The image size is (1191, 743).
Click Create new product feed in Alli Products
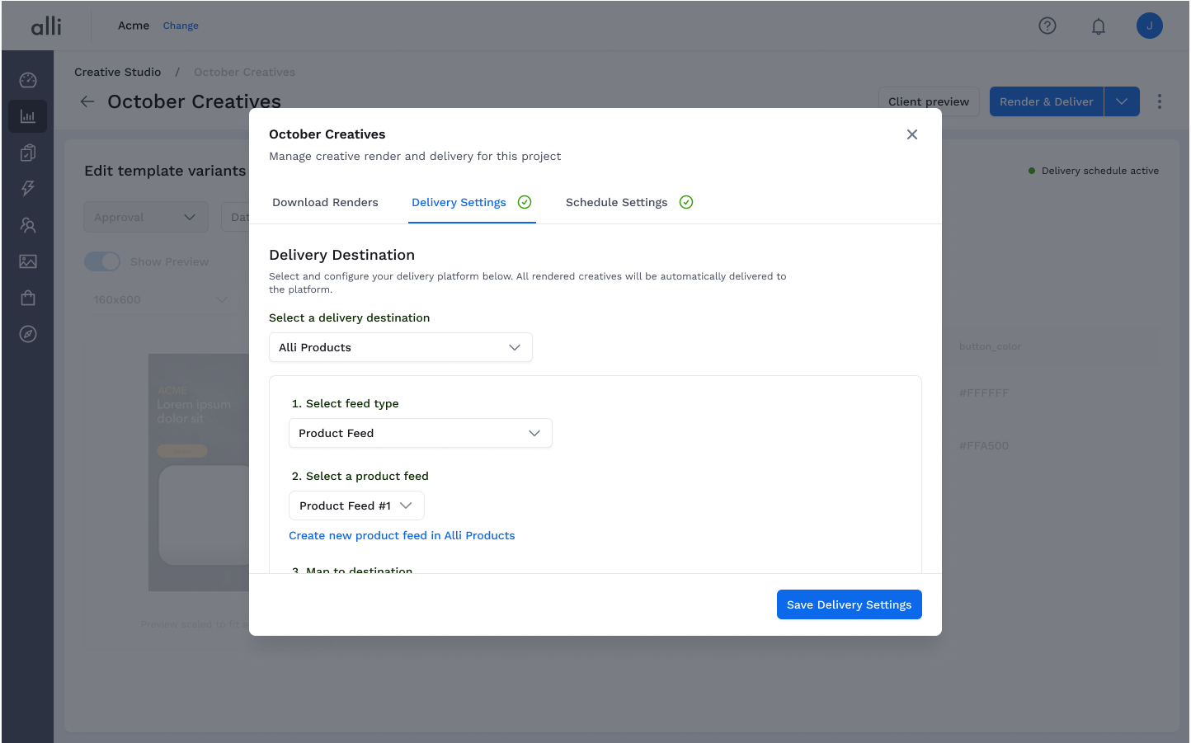click(402, 535)
